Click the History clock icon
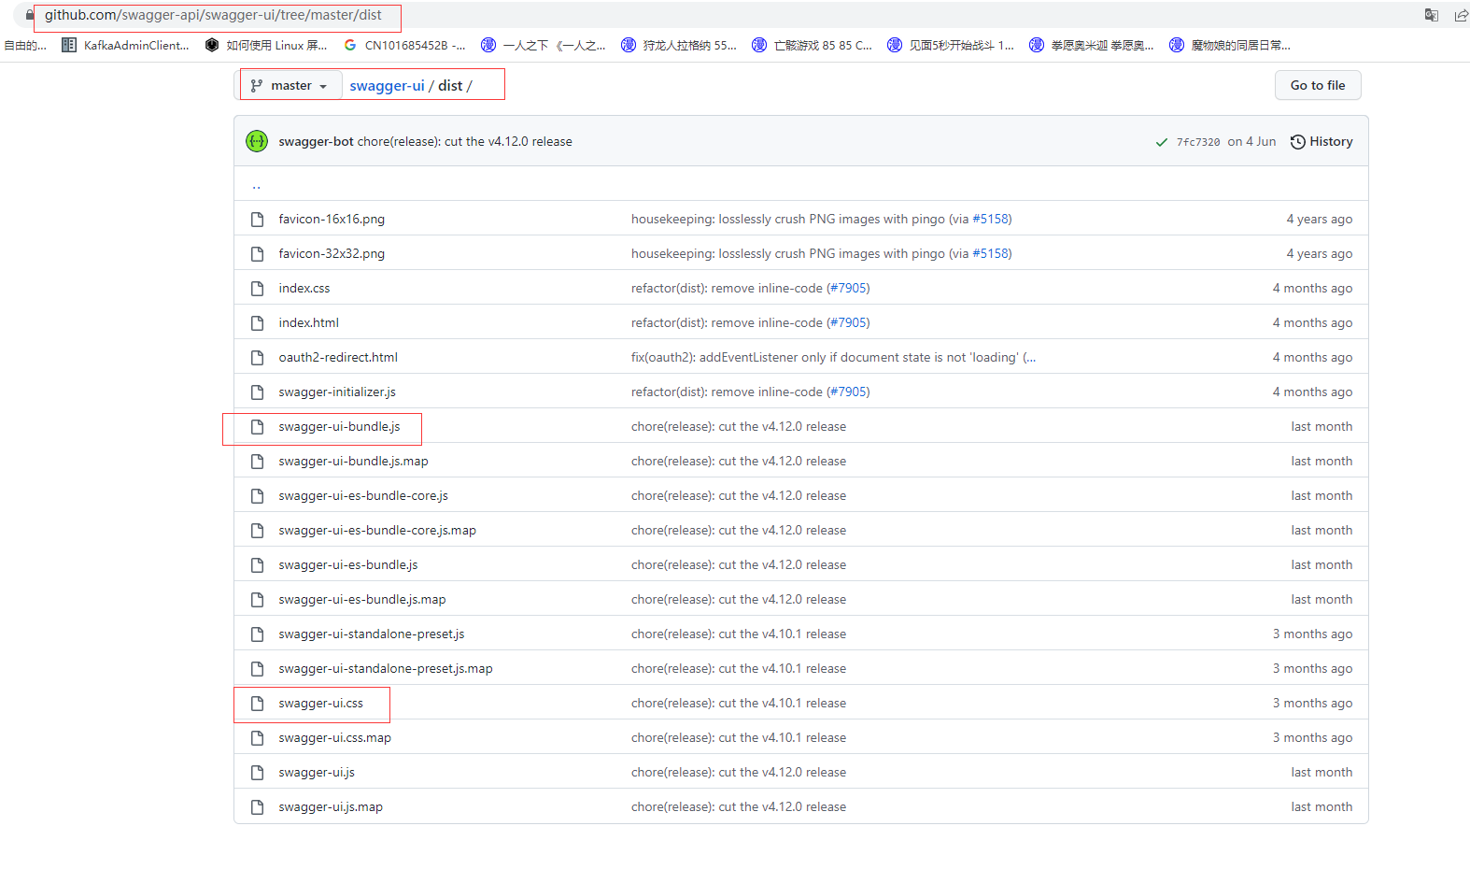 tap(1298, 142)
